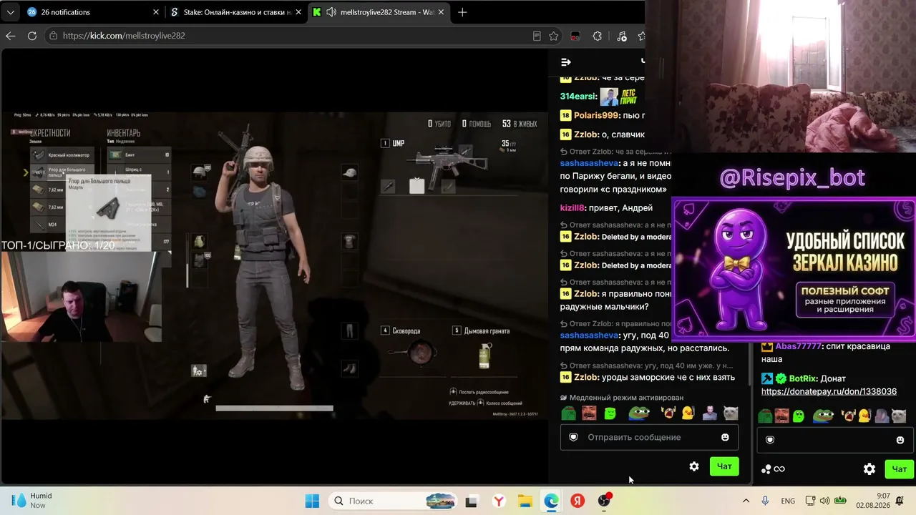Close the mellstroylive282 Stream tab
The width and height of the screenshot is (916, 515).
click(x=442, y=12)
